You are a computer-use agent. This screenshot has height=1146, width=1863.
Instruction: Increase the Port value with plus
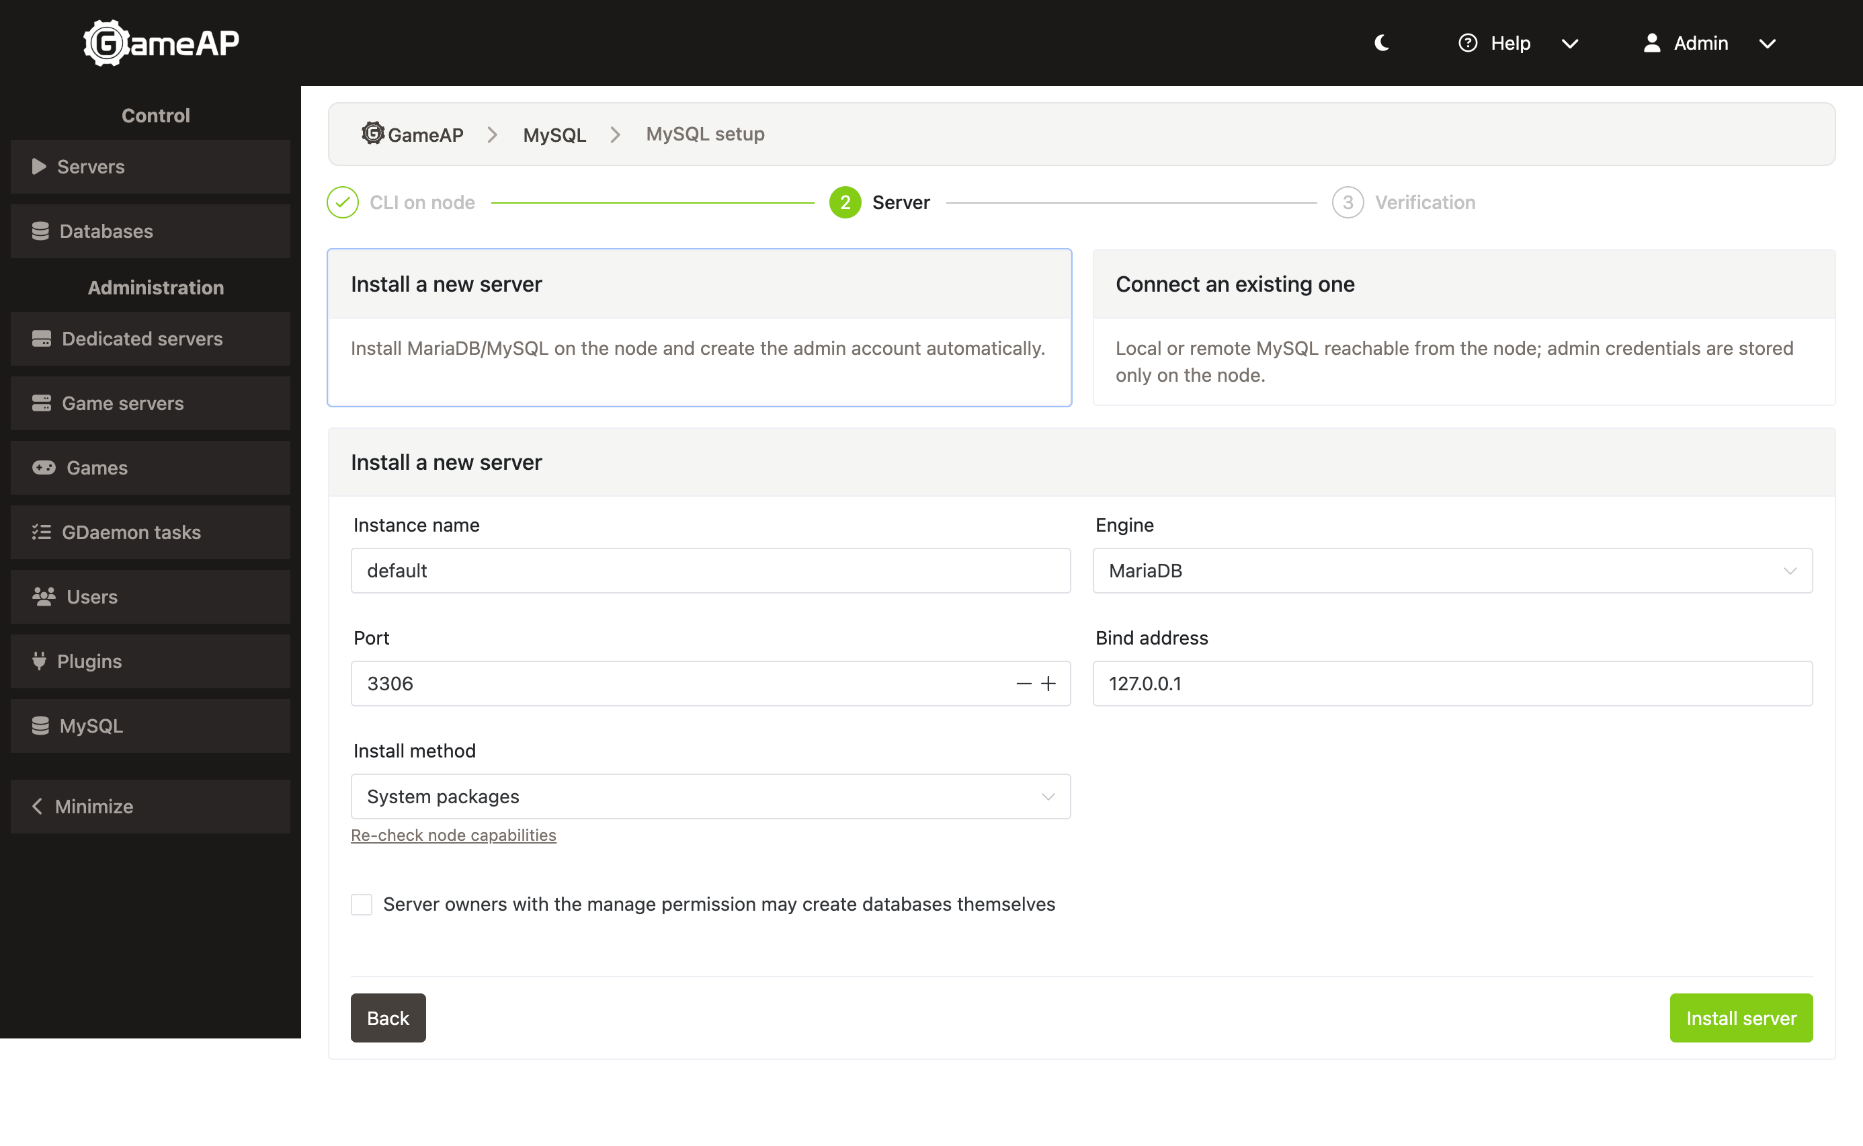(x=1048, y=684)
